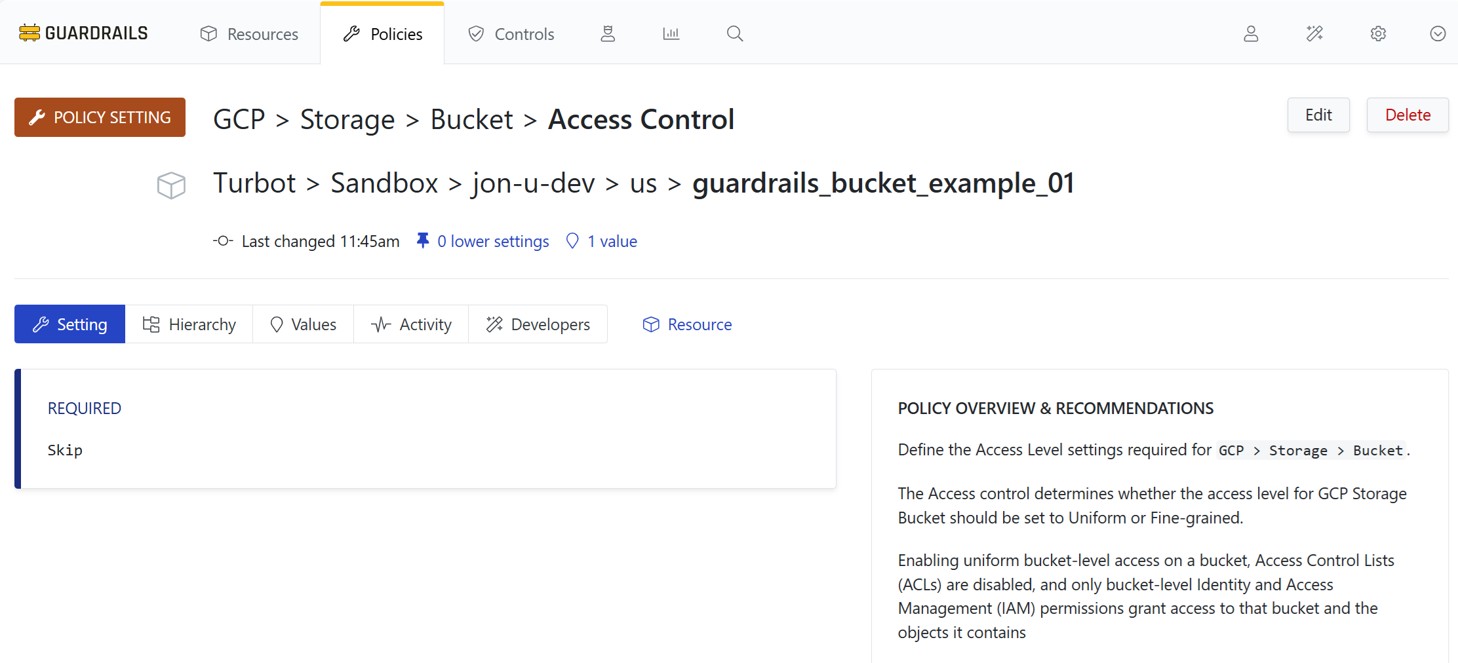1458x663 pixels.
Task: Click the search magnifier icon
Action: (x=735, y=33)
